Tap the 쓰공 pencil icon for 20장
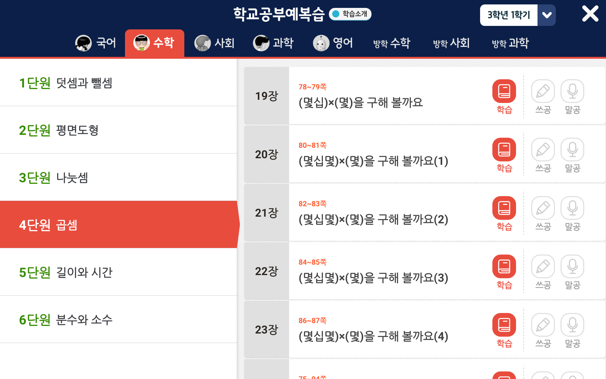The height and width of the screenshot is (379, 606). 543,150
